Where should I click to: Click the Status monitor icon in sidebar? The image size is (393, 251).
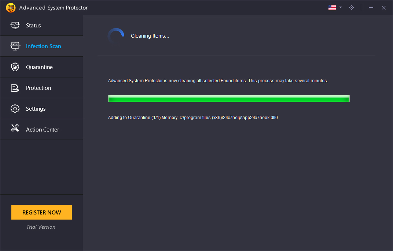(15, 26)
